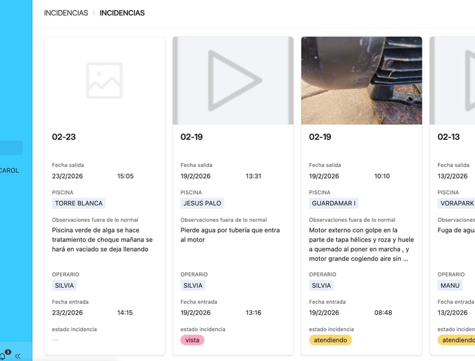Play the video on VORAPARK card

tap(453, 80)
